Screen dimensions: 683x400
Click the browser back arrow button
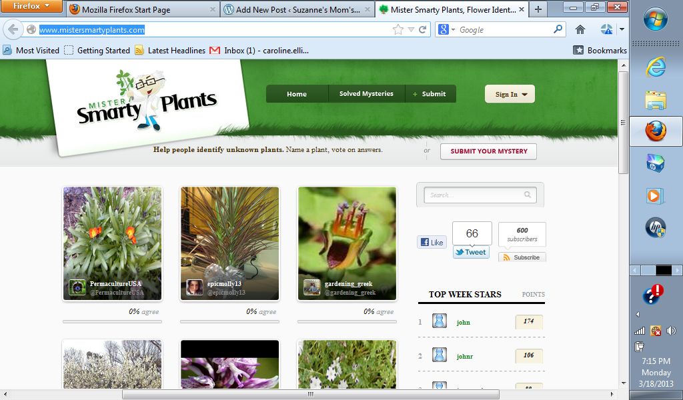pos(13,30)
